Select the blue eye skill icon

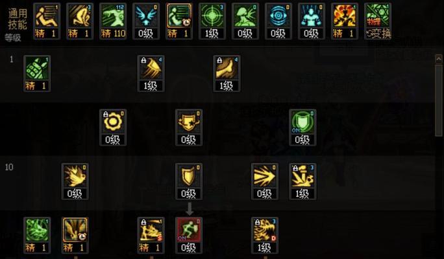coord(278,21)
